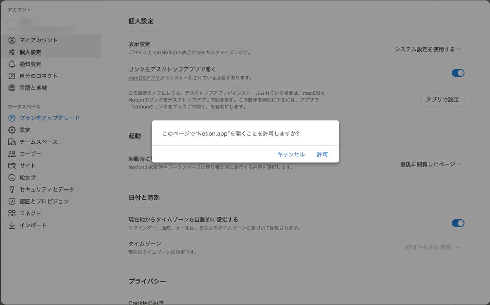Open the macOSアプリ link
490x305 pixels.
point(144,78)
